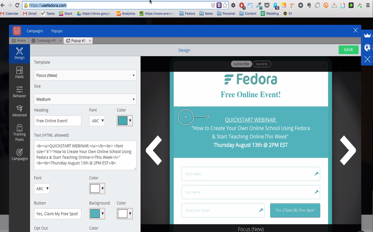Close the popup editor overlay
The width and height of the screenshot is (373, 232).
[x=355, y=30]
